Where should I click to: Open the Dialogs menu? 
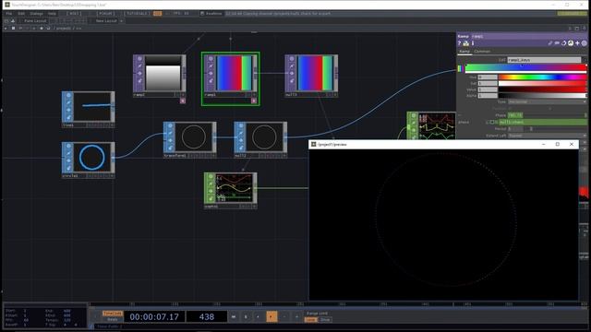(x=37, y=14)
